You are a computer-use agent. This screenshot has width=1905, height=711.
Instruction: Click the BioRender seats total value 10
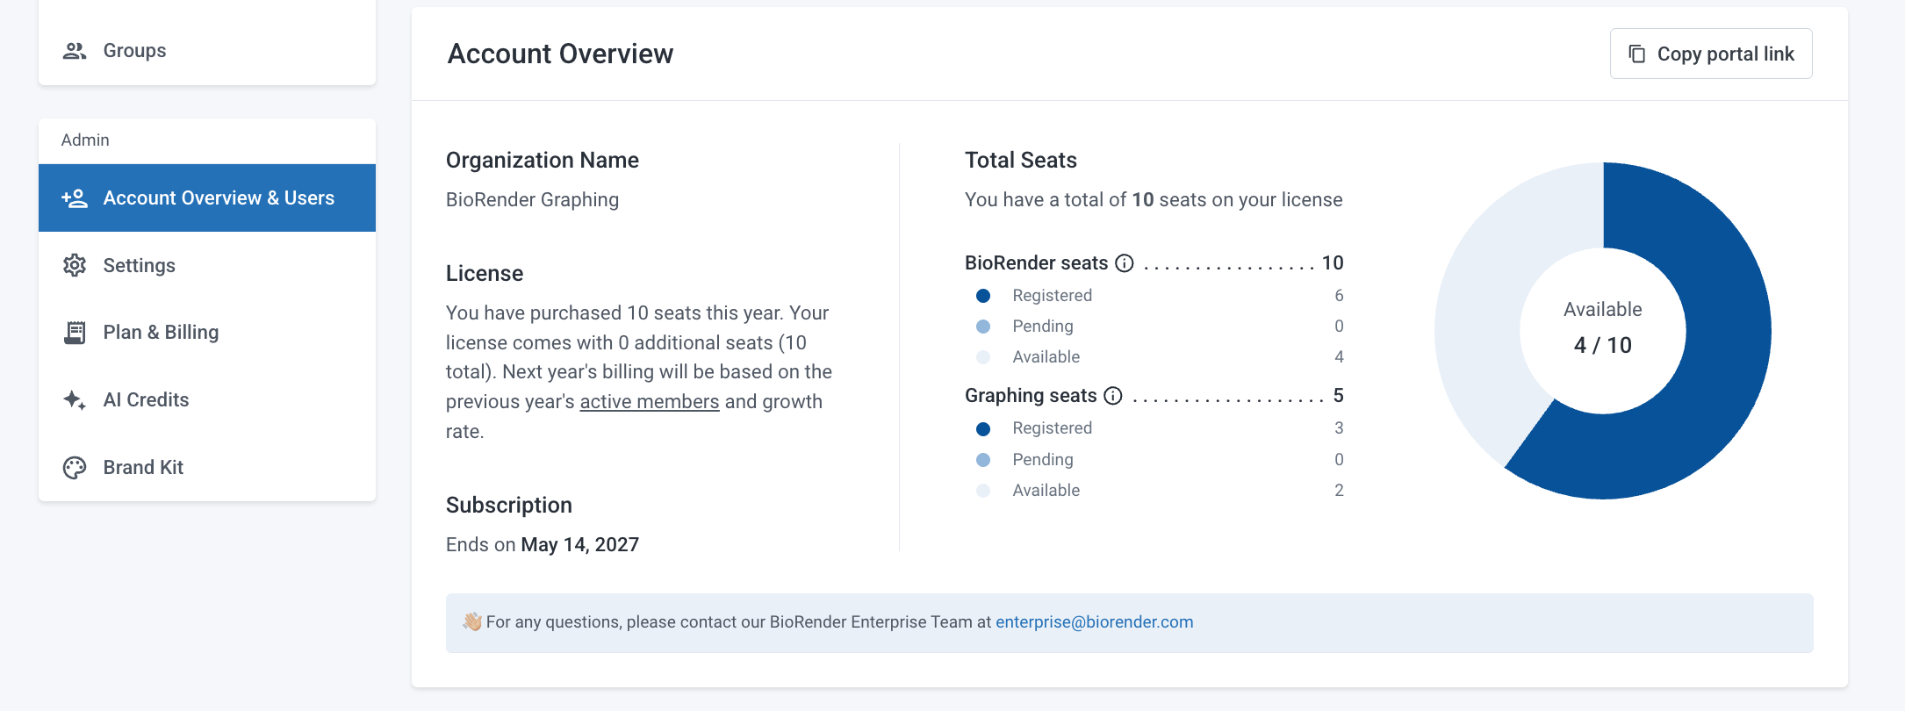(x=1333, y=263)
